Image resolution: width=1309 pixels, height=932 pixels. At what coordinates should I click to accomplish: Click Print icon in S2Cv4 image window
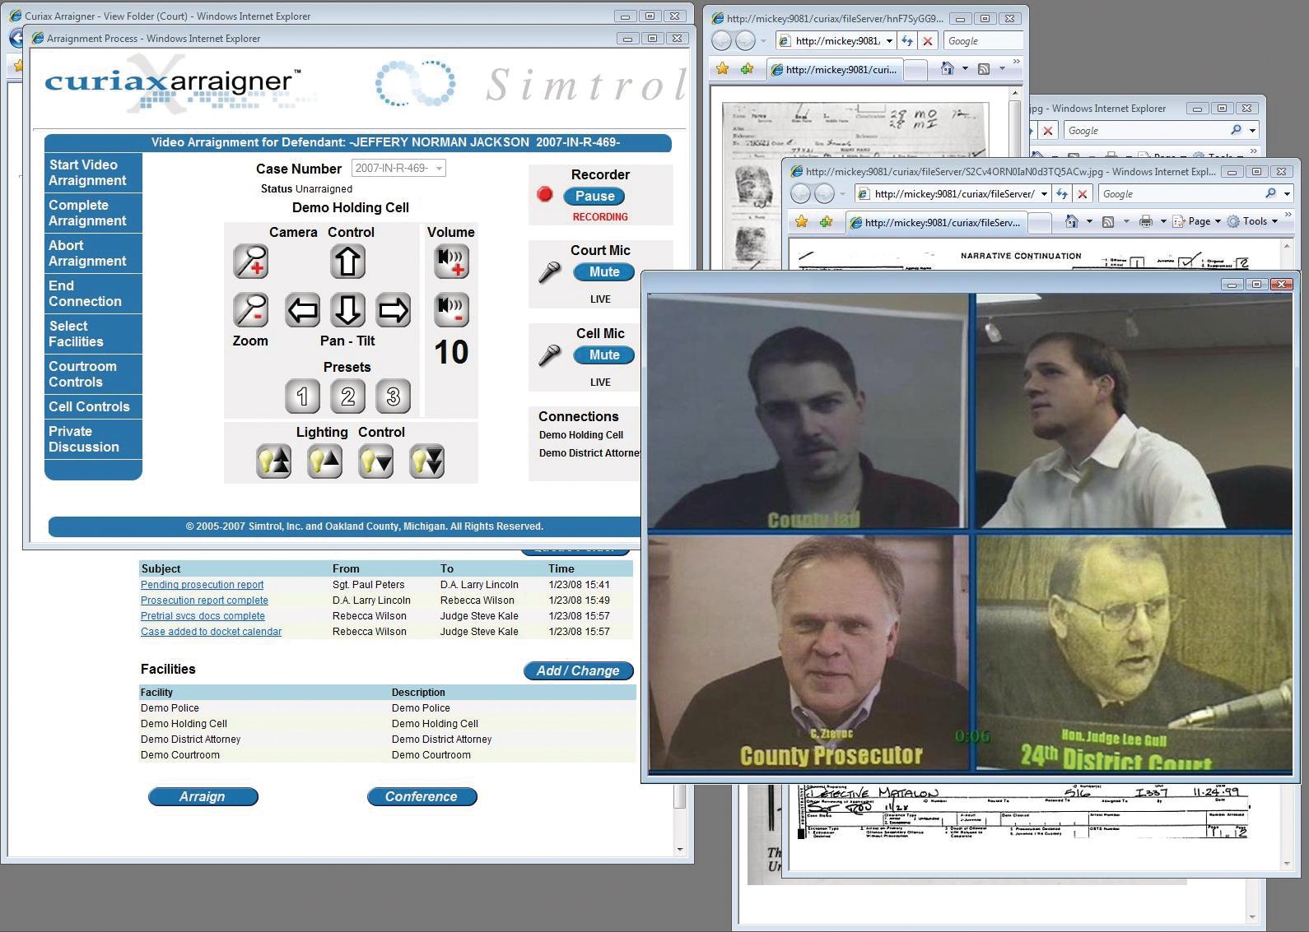[1145, 221]
